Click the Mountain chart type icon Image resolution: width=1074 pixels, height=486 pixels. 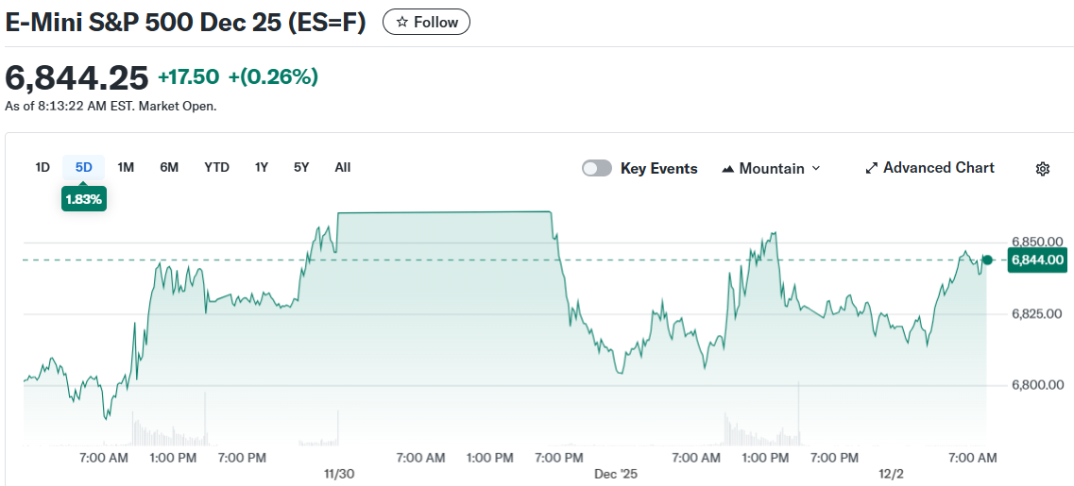pos(727,169)
